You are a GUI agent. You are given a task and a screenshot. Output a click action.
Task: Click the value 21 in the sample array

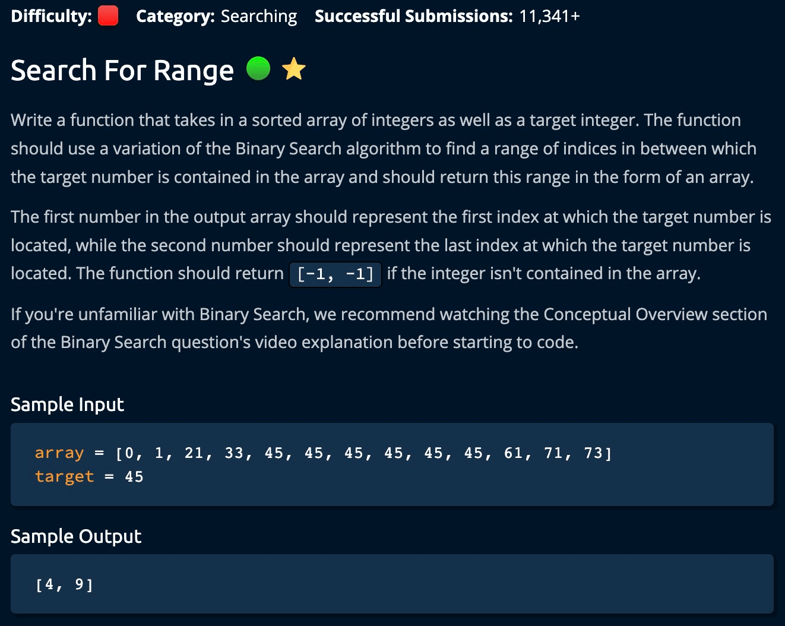point(194,453)
